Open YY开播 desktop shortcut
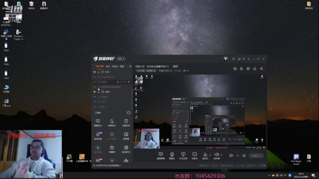Image resolution: width=319 pixels, height=179 pixels. 69,158
